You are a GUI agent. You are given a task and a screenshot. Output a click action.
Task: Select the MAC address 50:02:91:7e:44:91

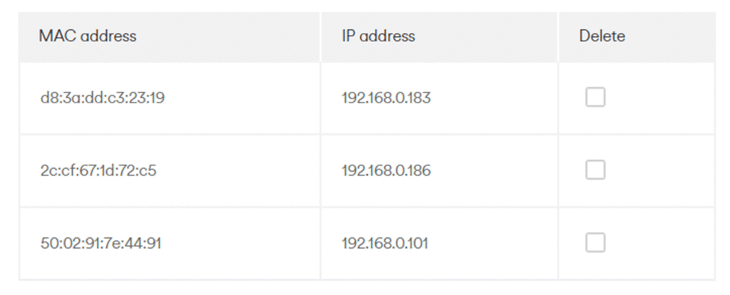(101, 244)
